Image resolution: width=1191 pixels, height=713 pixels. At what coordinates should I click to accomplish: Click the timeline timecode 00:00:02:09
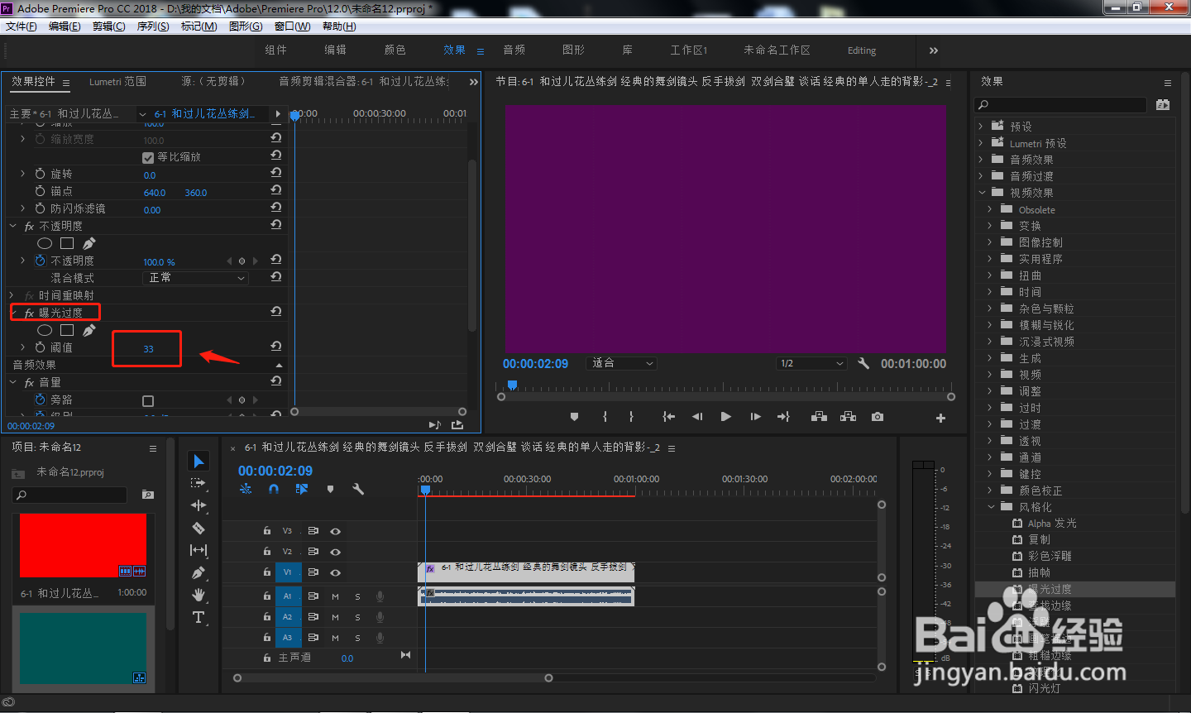275,471
